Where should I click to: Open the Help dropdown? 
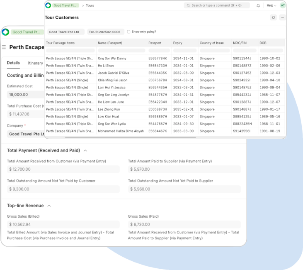point(271,5)
